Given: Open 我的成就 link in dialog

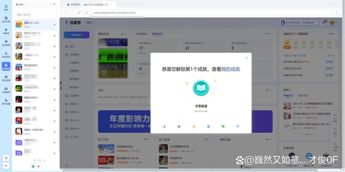Looking at the screenshot, I should [x=231, y=69].
